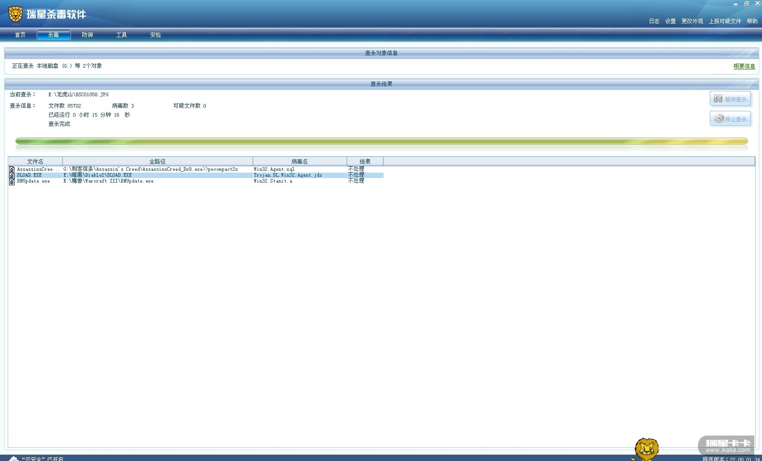Open the 防御 tab
Screen dimensions: 762x461
87,35
